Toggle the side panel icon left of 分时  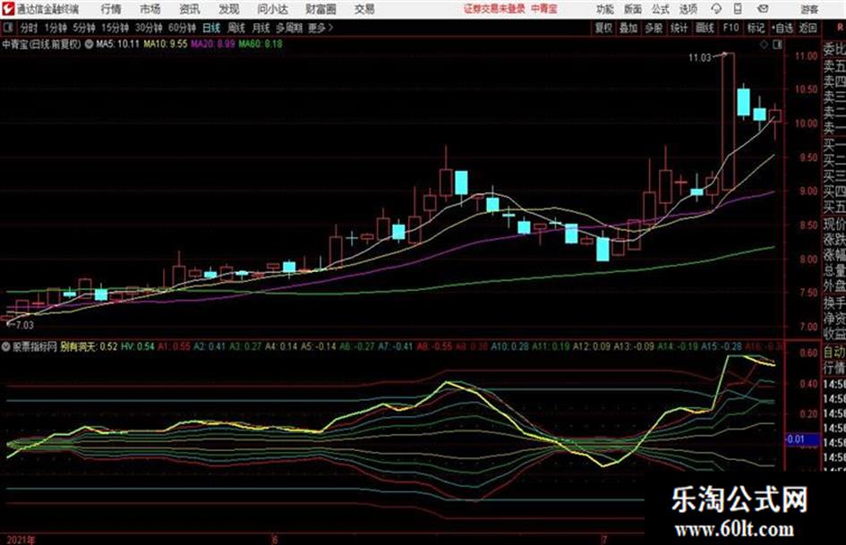(x=8, y=28)
